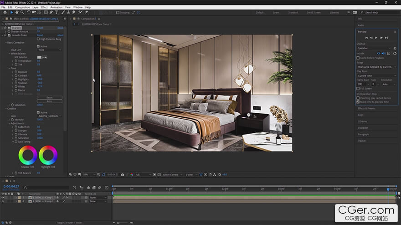Select the Zoom magnifier tool
Viewport: 401px width, 225px height.
click(22, 12)
